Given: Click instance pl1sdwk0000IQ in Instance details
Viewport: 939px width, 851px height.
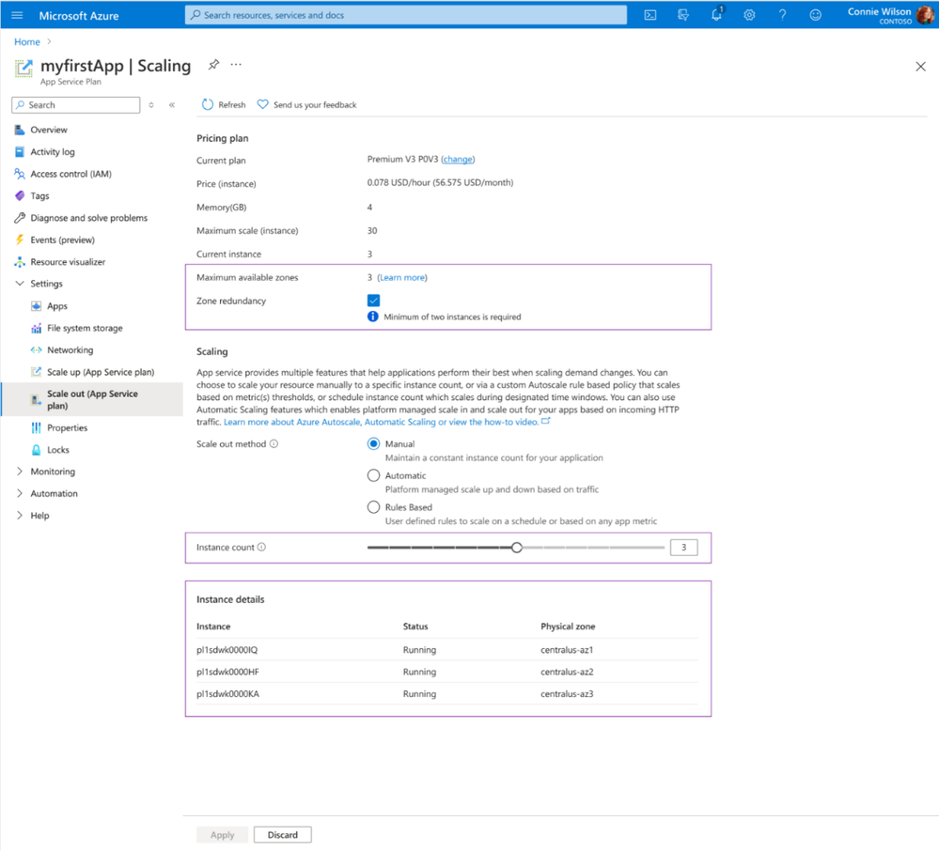Looking at the screenshot, I should click(227, 650).
